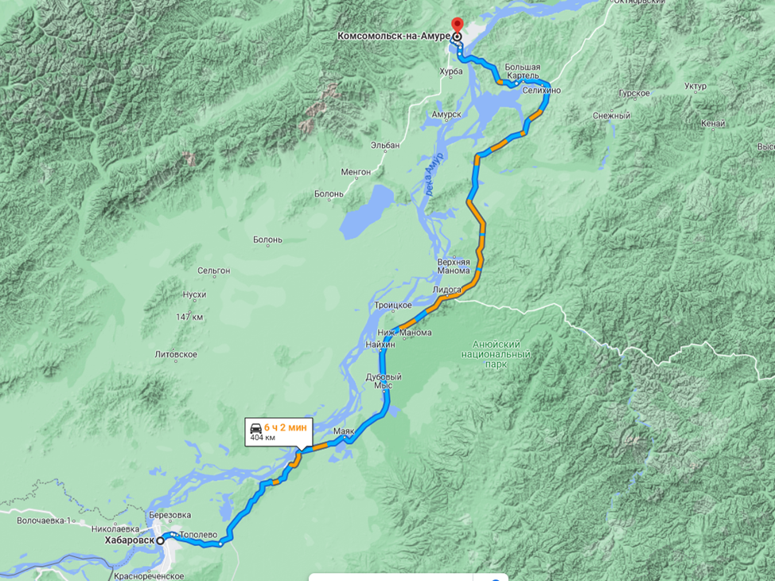This screenshot has height=581, width=775.
Task: Click the Эльбан town label
Action: point(385,146)
